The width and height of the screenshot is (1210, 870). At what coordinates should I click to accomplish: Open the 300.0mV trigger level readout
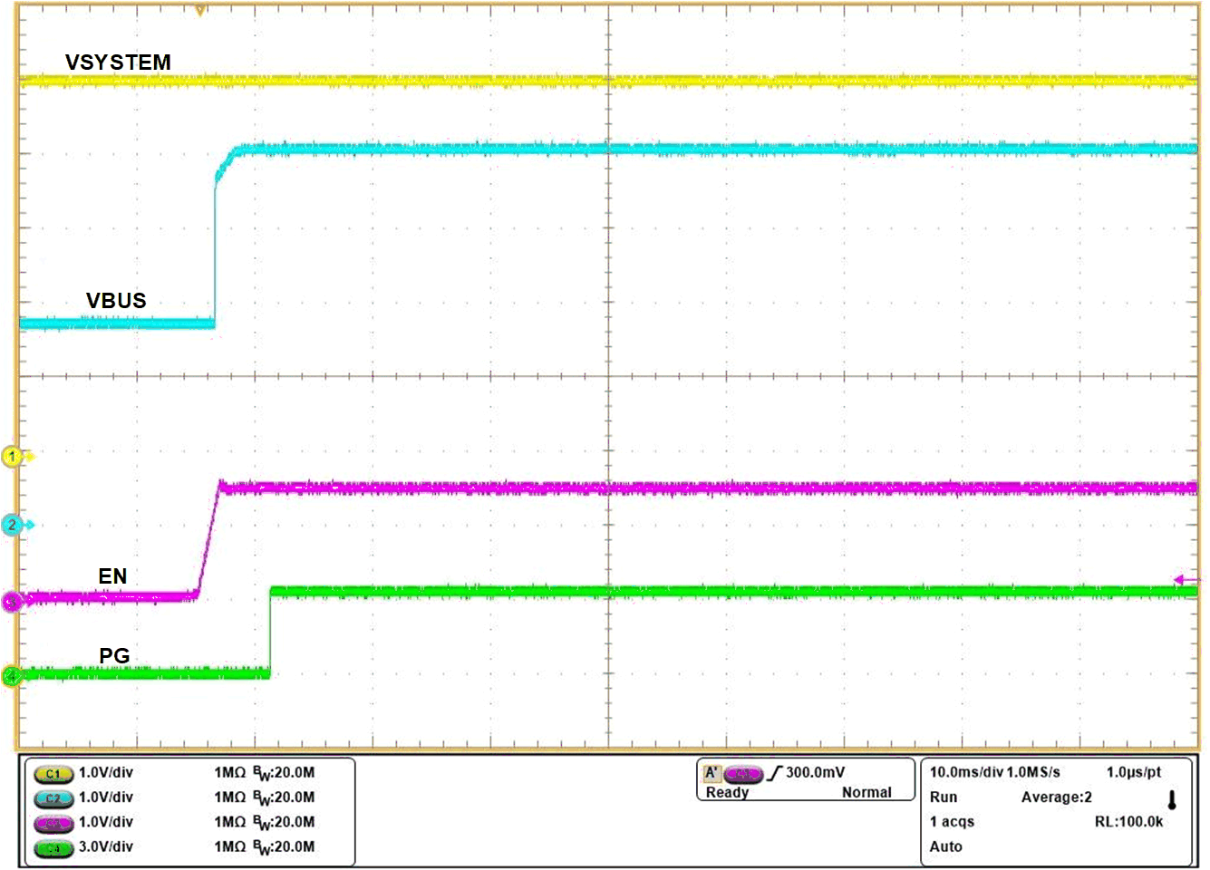tap(815, 772)
